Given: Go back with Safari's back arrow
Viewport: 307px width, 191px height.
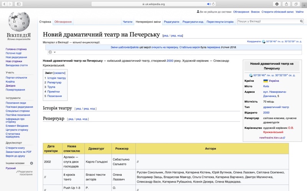Looking at the screenshot, I should point(4,4).
